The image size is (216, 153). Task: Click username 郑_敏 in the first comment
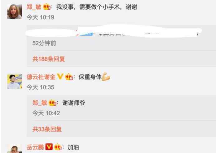pyautogui.click(x=34, y=7)
